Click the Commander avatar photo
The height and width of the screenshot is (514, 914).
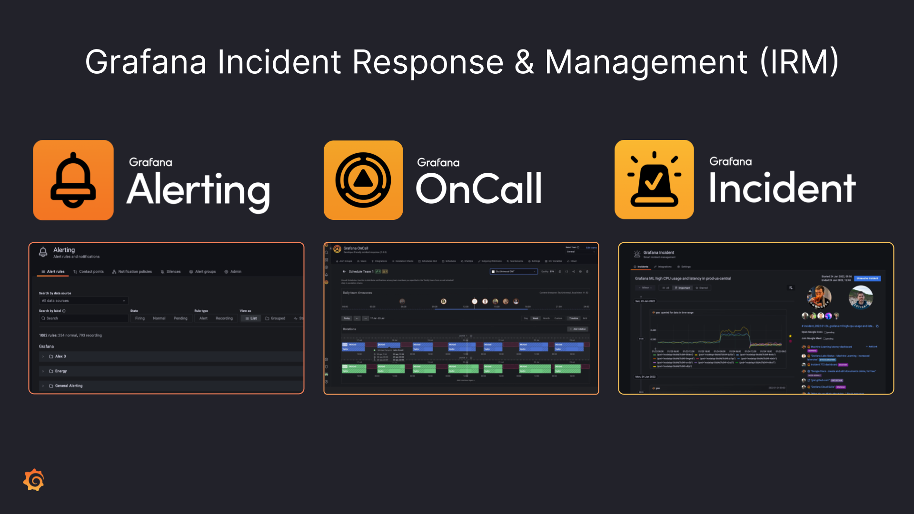(x=819, y=297)
